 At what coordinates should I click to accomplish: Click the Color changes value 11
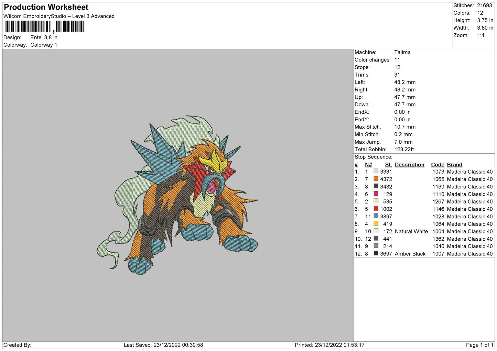[397, 60]
